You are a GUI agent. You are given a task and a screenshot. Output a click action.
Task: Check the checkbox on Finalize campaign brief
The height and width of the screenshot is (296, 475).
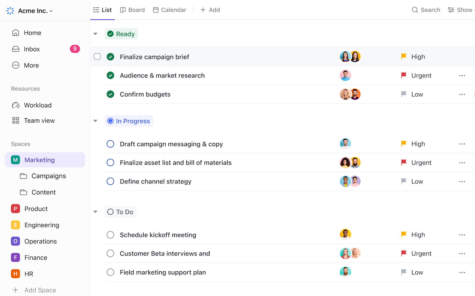coord(97,56)
